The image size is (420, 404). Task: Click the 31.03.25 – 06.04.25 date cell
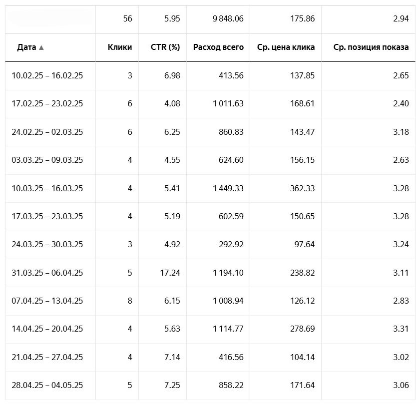coord(47,273)
